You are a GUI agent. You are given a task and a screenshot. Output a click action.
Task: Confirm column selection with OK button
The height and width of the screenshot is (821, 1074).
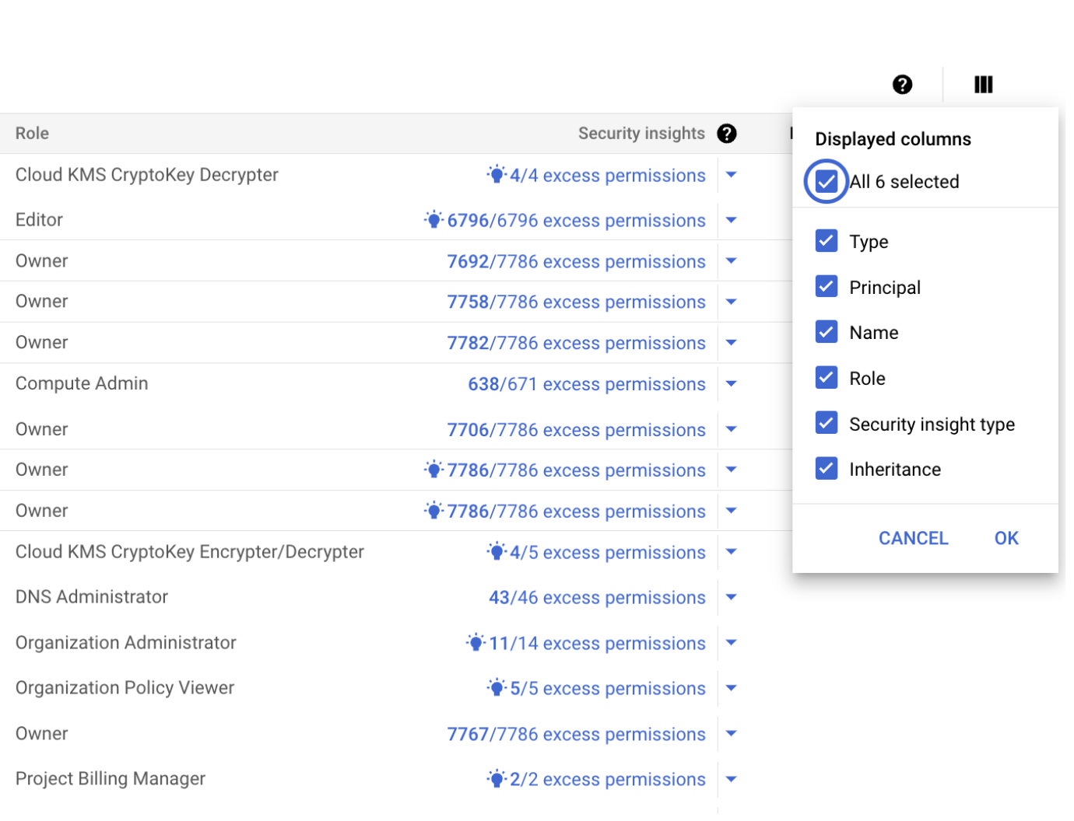(x=1006, y=538)
